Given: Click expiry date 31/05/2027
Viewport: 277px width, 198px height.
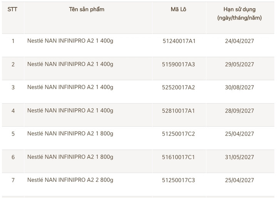Looking at the screenshot, I should (x=239, y=157).
